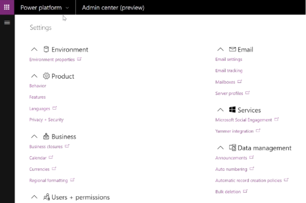Screen dimensions: 306x203
Task: Open external link icon beside Mailboxes
Action: [x=240, y=82]
